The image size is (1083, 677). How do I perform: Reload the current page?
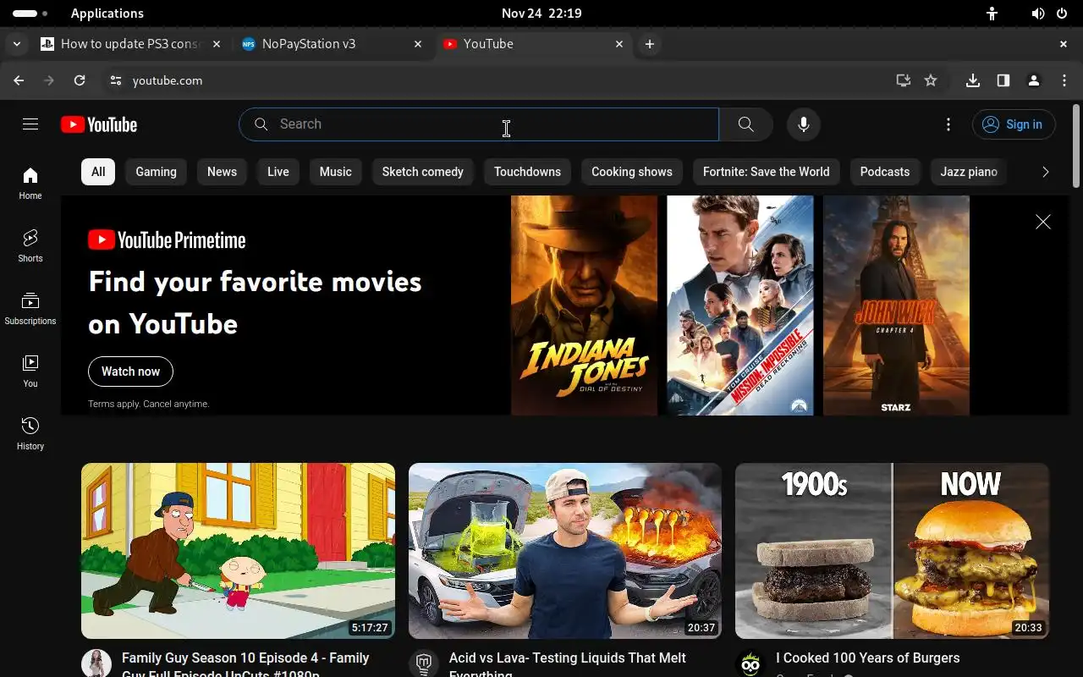coord(80,80)
